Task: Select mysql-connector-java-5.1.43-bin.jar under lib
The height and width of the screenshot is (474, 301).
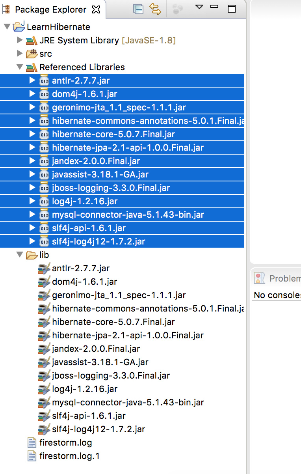Action: pos(128,402)
